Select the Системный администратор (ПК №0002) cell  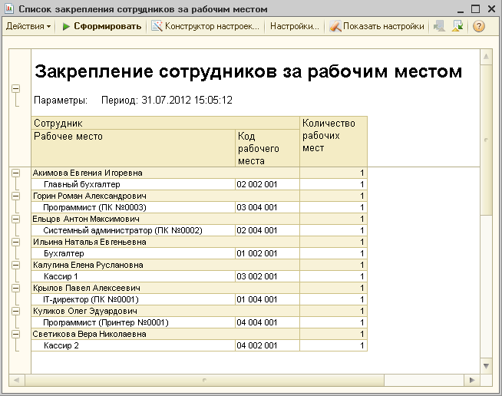134,230
